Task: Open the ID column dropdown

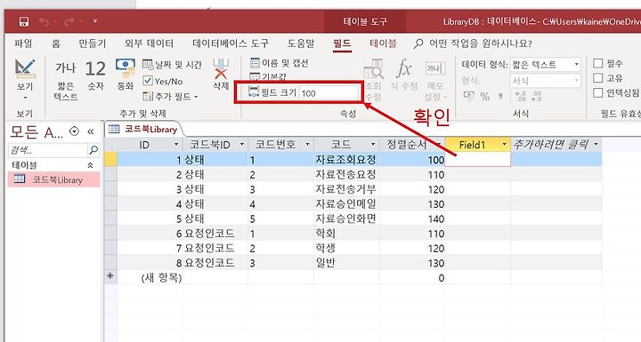Action: click(x=176, y=145)
